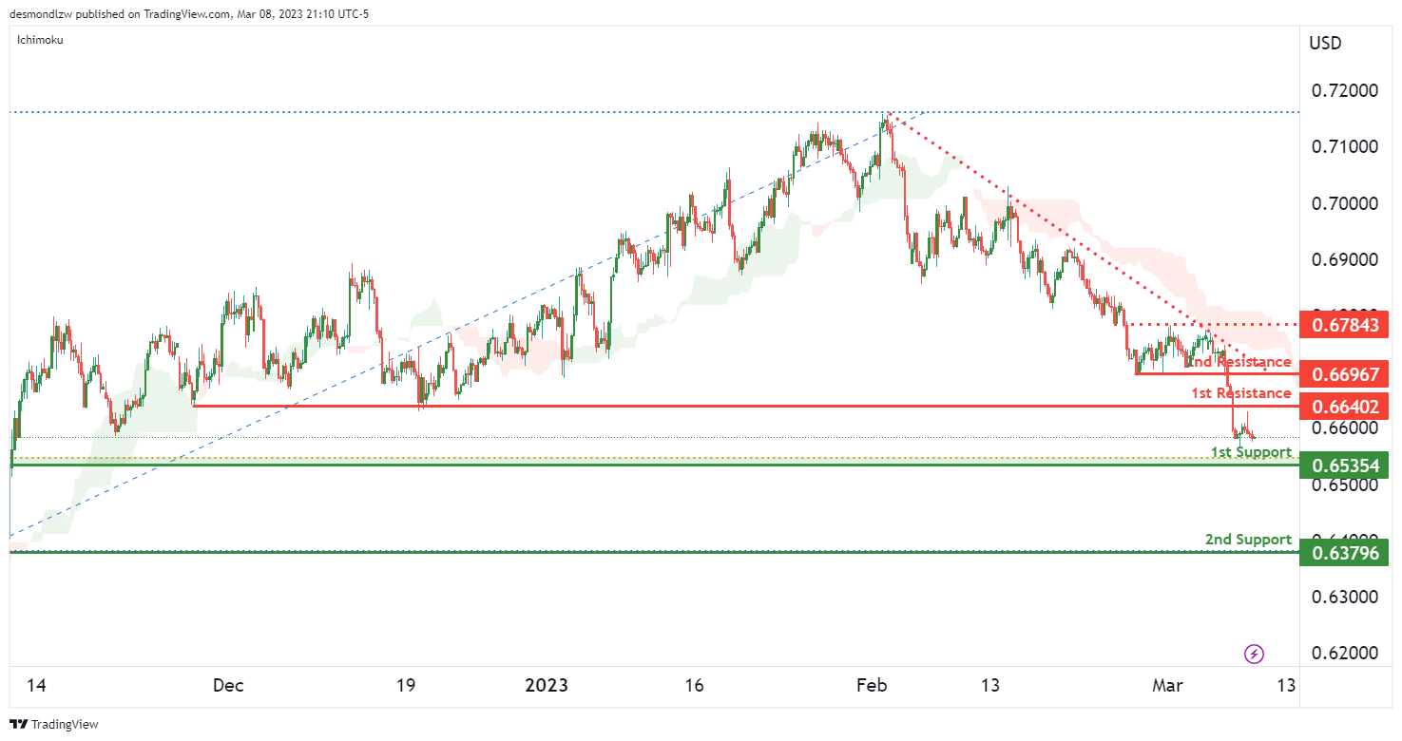1402x741 pixels.
Task: Click the 0.70000 price axis value
Action: pos(1344,203)
